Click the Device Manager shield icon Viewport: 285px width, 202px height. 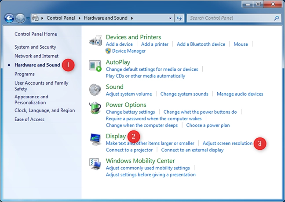(108, 51)
